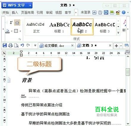Click the vertical scrollbar up arrow
This screenshot has height=126, width=131.
(x=128, y=56)
